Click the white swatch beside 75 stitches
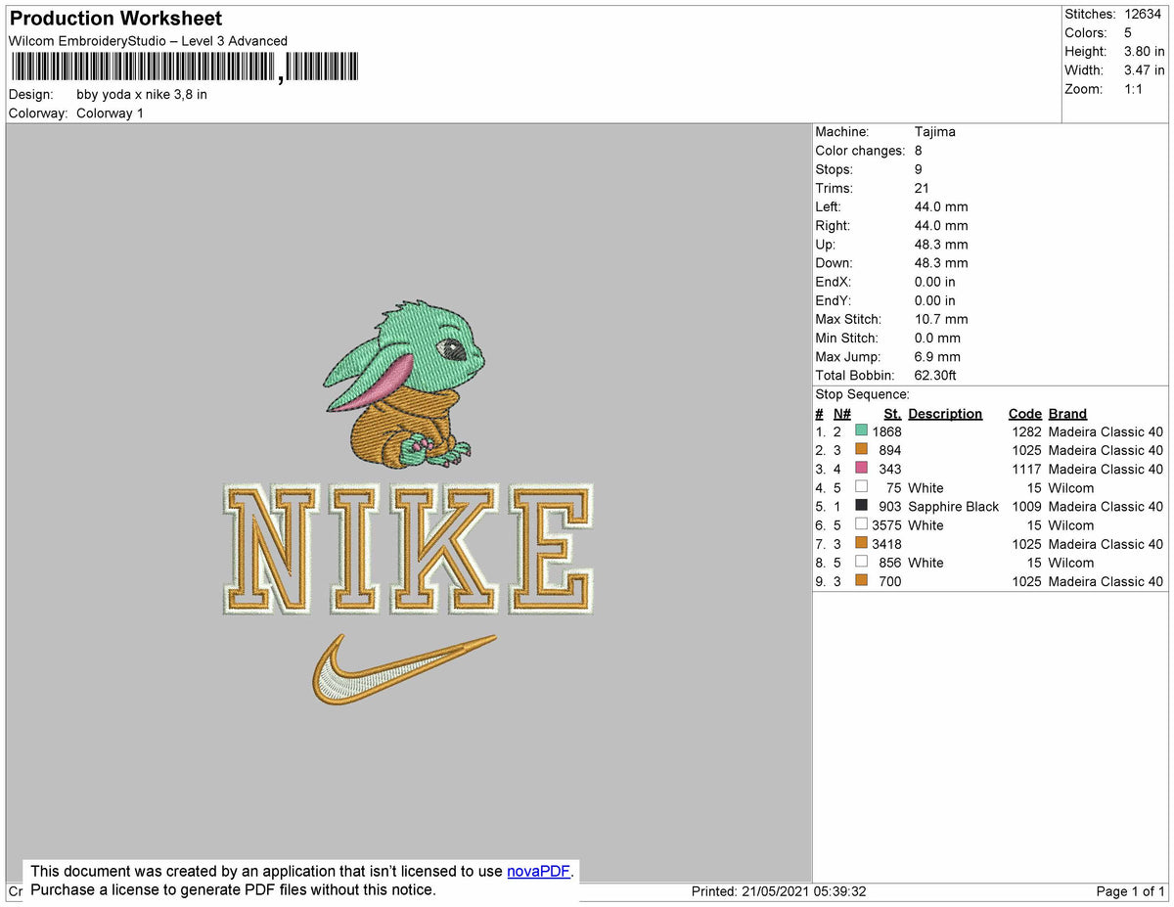This screenshot has width=1174, height=907. pos(861,487)
